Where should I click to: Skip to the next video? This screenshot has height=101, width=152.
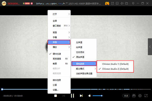pos(81,96)
